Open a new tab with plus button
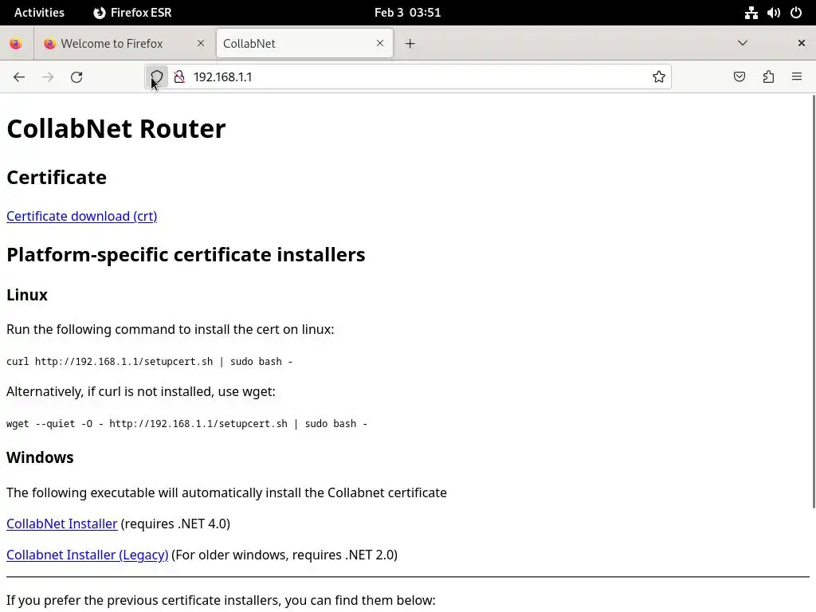 coord(410,44)
